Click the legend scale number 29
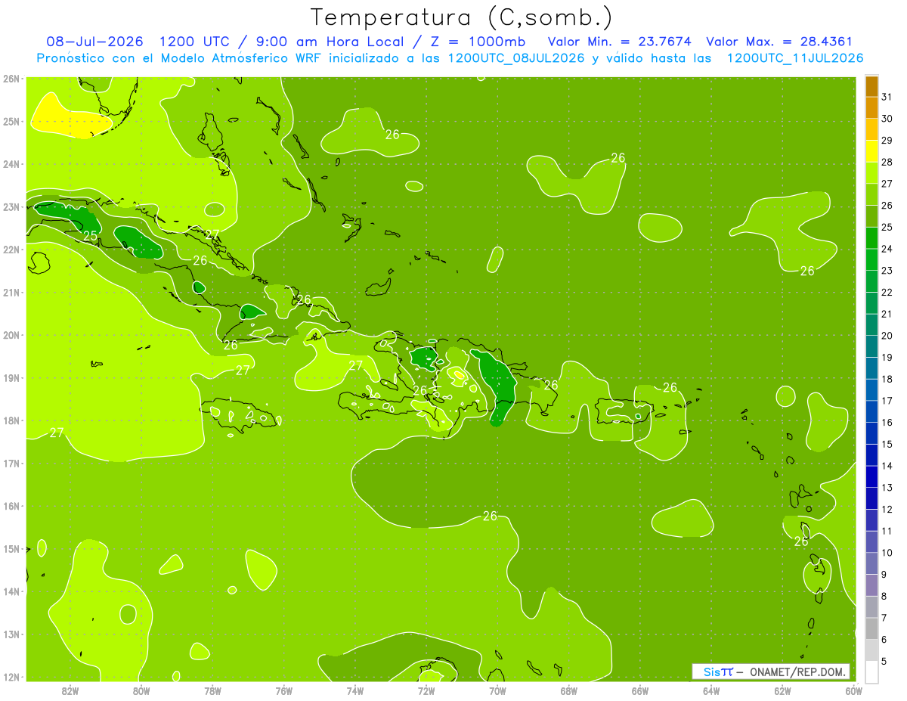Viewport: 907px width, 701px height. [x=887, y=140]
